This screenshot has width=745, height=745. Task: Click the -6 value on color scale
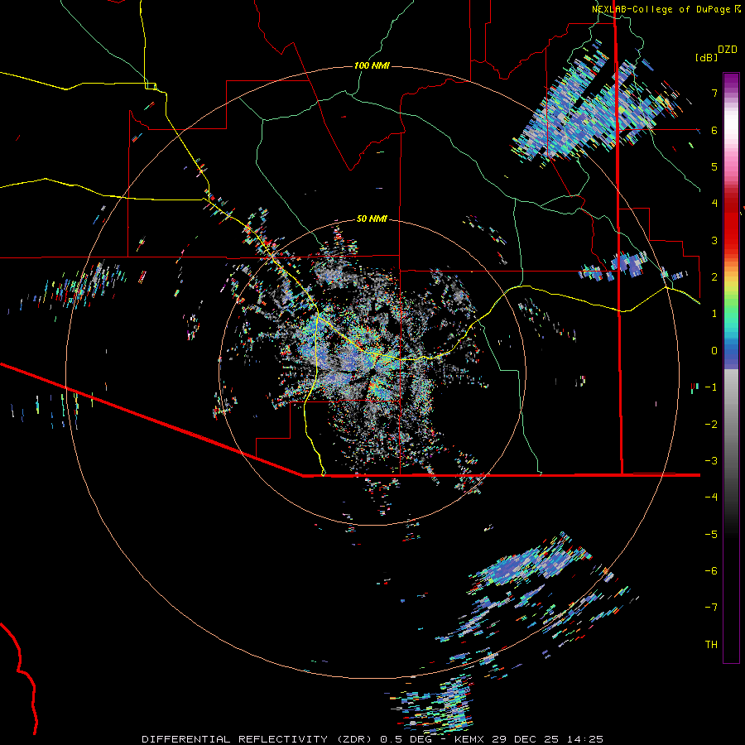click(x=711, y=571)
